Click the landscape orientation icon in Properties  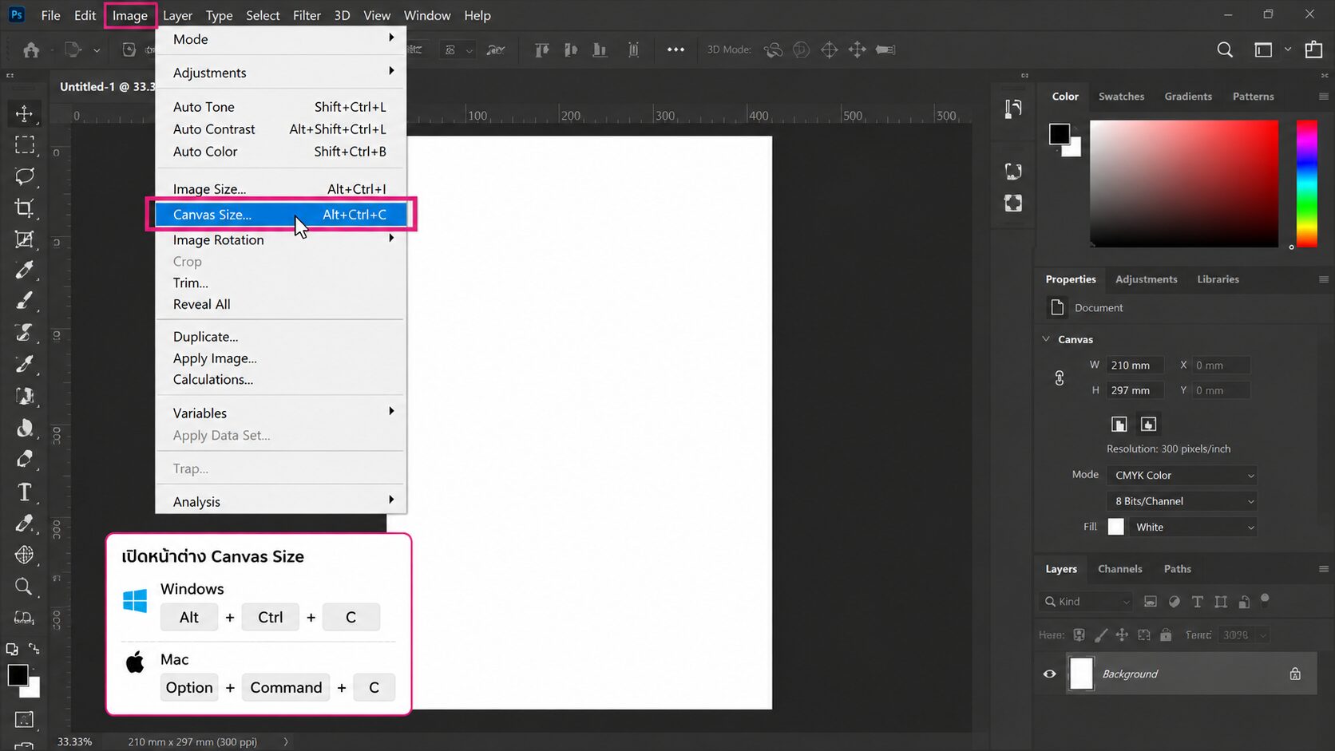pos(1148,424)
